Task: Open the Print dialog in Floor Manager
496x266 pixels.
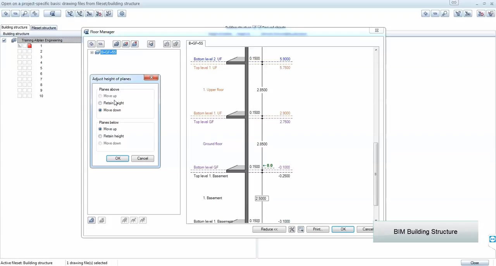Action: tap(317, 229)
